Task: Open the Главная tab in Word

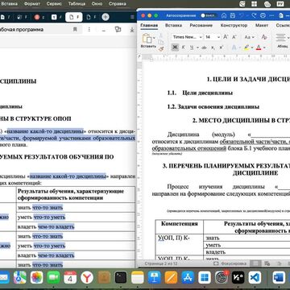Action: (x=149, y=26)
